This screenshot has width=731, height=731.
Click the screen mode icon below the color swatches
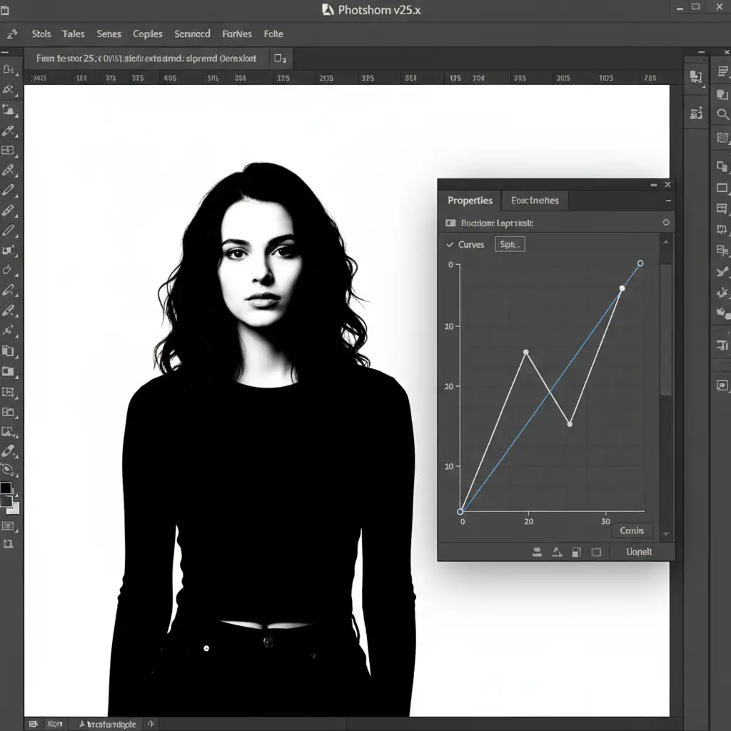coord(9,526)
